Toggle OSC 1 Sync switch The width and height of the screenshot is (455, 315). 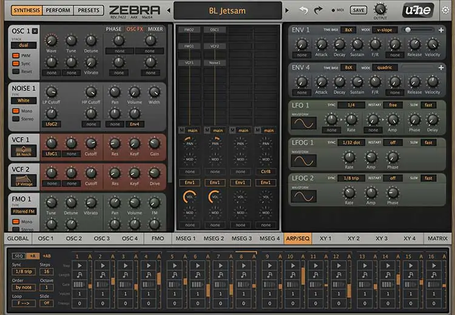16,64
